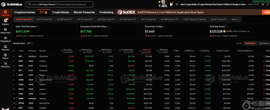Open Macro from the sidebar
The width and height of the screenshot is (270, 110).
[x=5, y=56]
